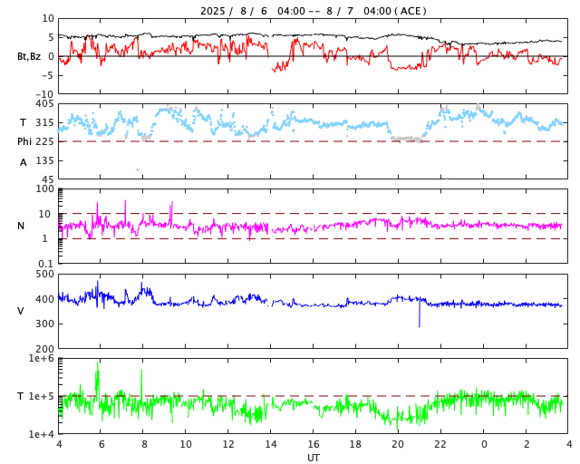Image resolution: width=580 pixels, height=464 pixels.
Task: Click the "1e+6" temperature tick label
Action: (x=42, y=358)
